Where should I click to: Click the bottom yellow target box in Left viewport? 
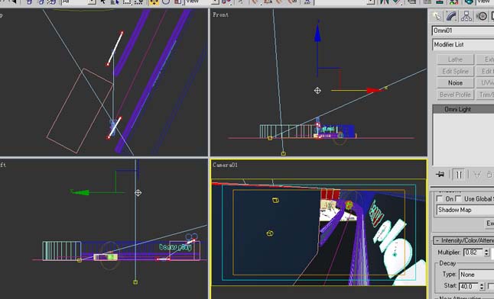(x=135, y=282)
